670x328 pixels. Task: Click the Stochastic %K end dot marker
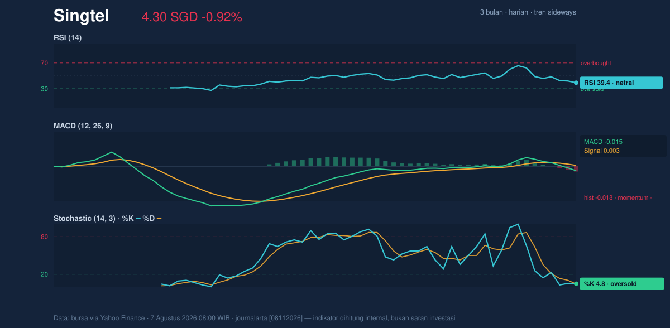[576, 284]
